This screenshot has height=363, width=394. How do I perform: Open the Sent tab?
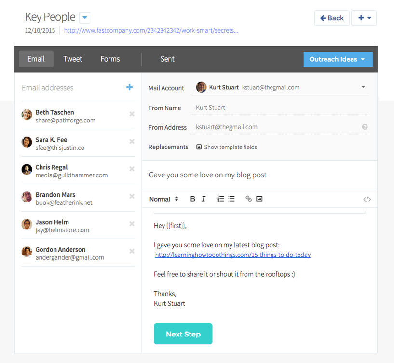click(x=167, y=59)
